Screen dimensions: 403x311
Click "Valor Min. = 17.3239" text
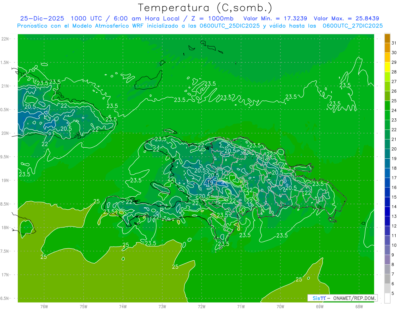tap(275, 18)
